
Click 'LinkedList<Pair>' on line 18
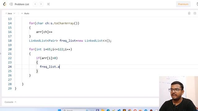[x=43, y=41]
